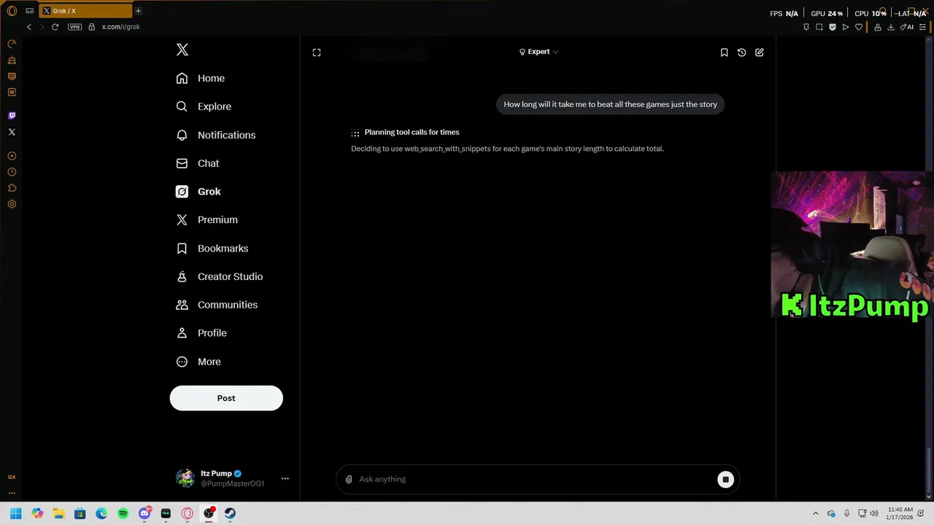Click the GX label at sidebar bottom
934x525 pixels.
(x=12, y=477)
